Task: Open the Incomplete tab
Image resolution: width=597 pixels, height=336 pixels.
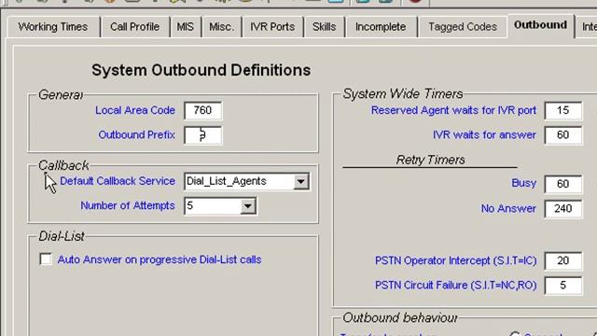Action: pos(381,27)
